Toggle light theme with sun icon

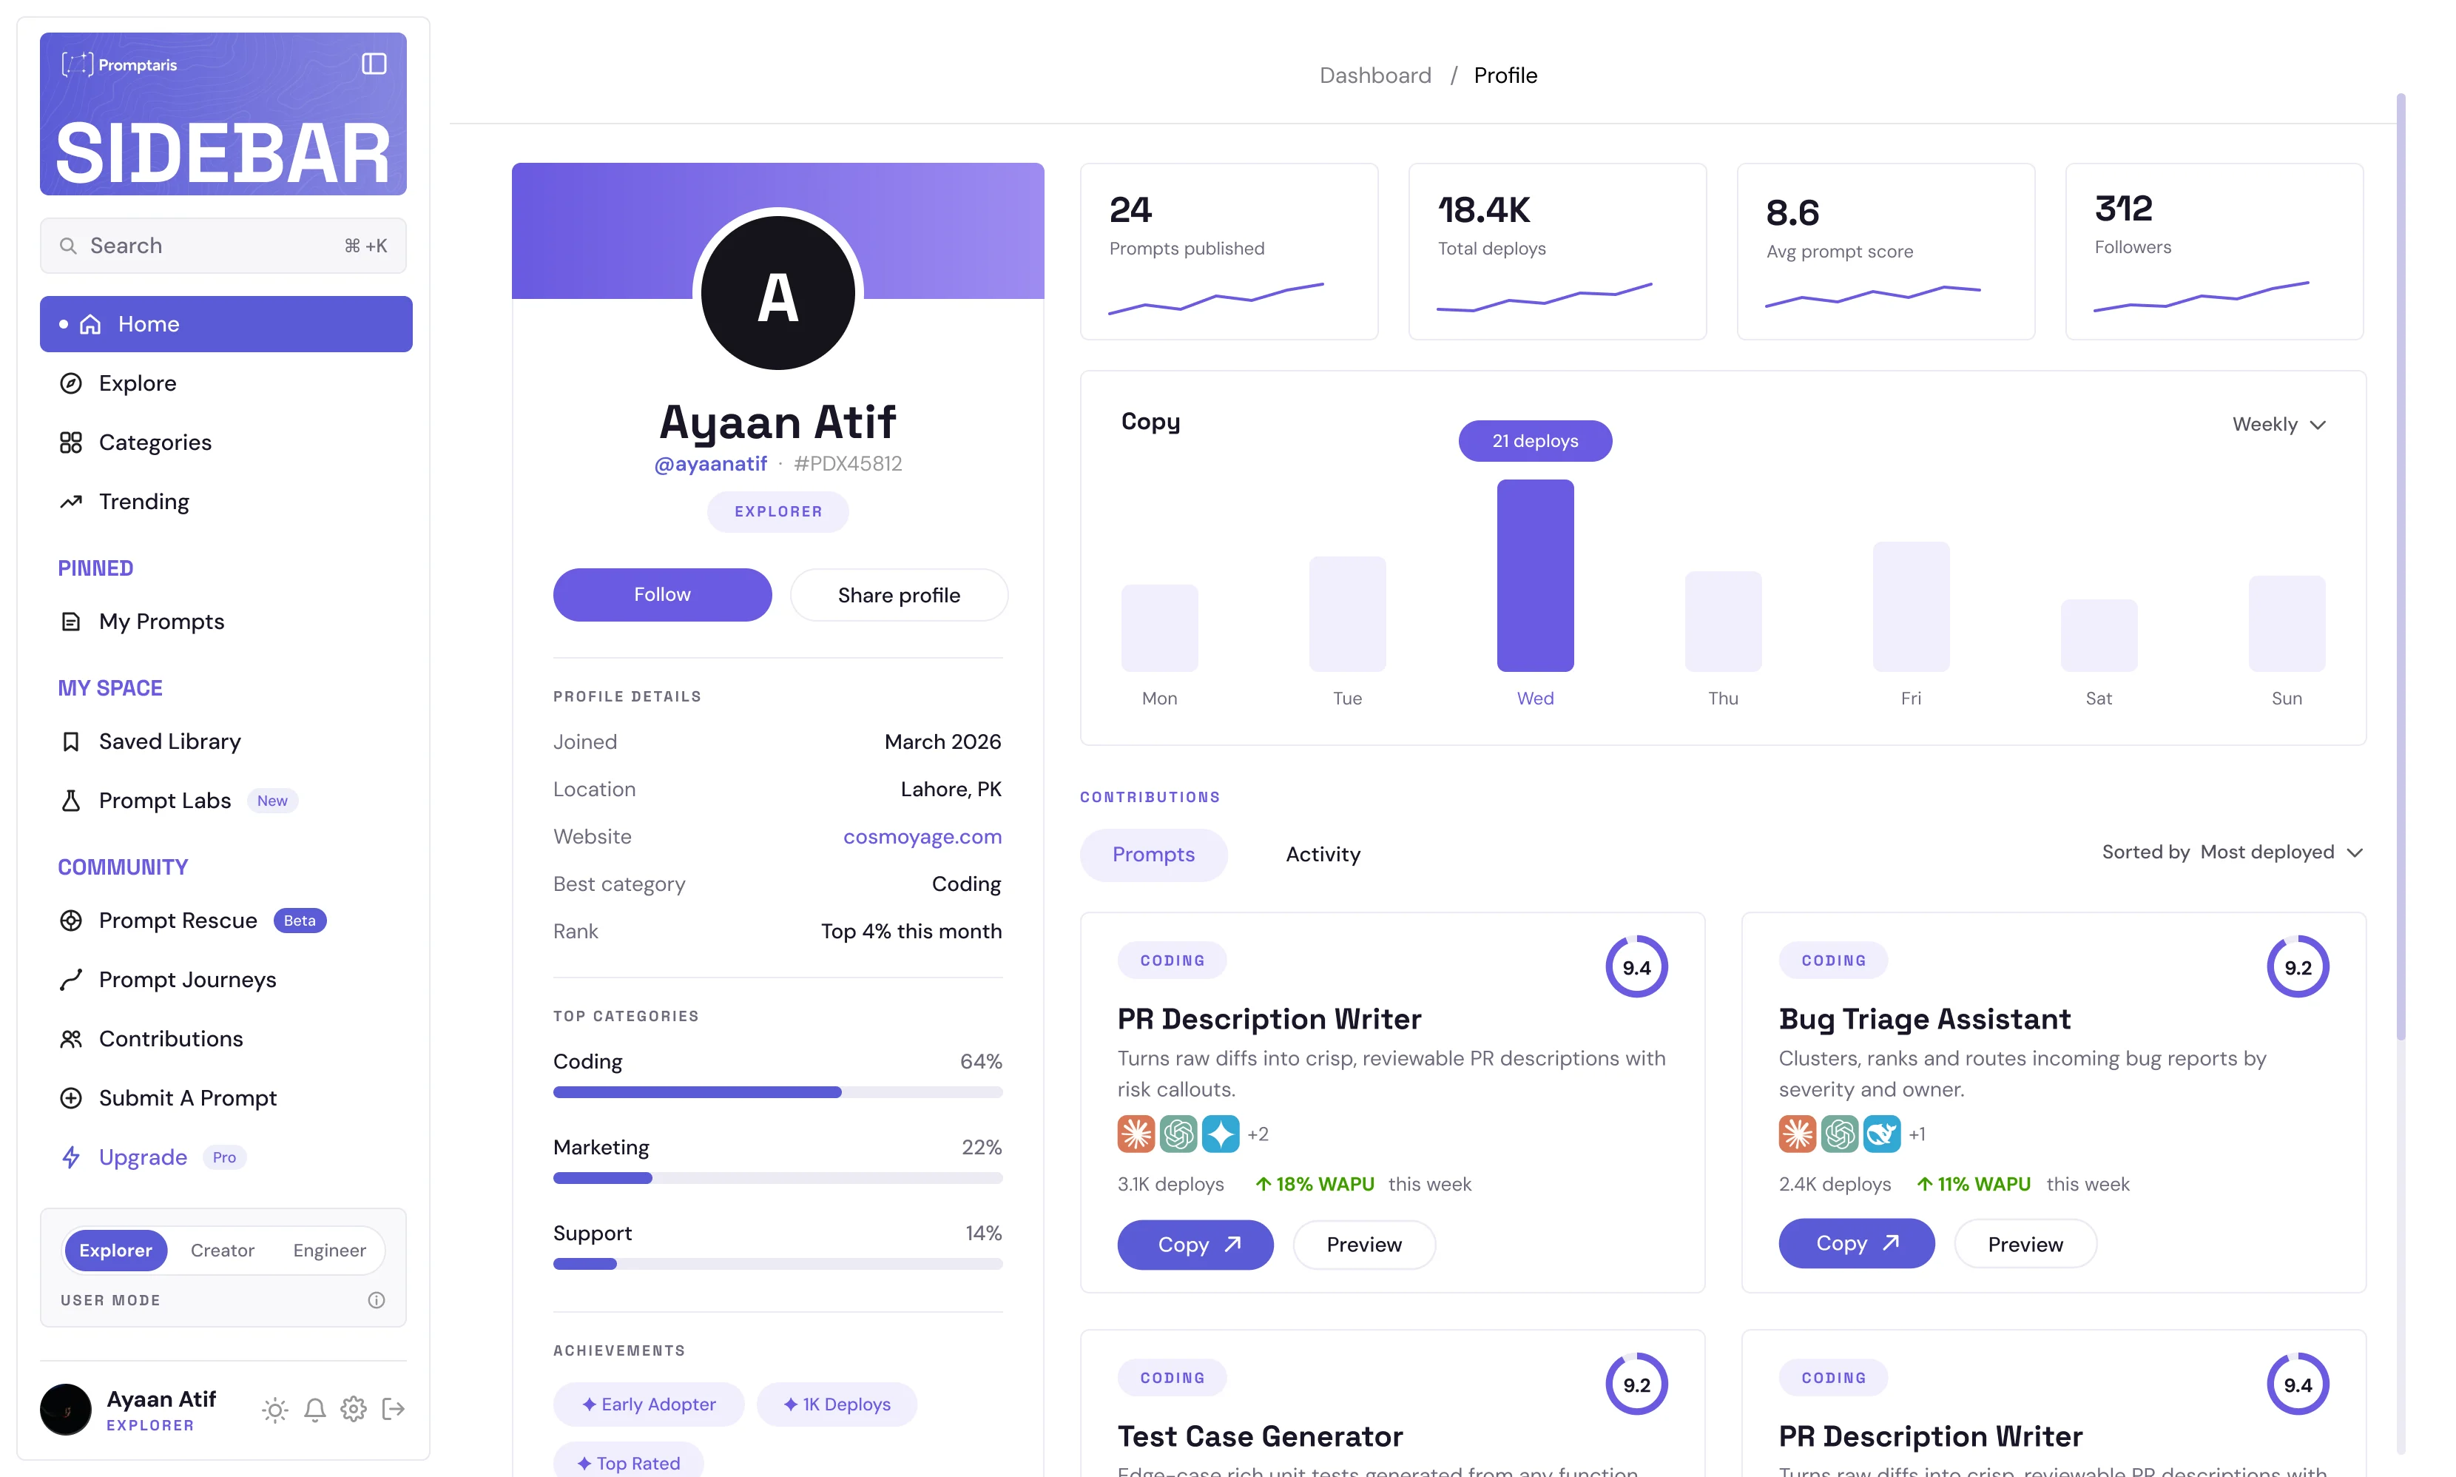pos(275,1410)
